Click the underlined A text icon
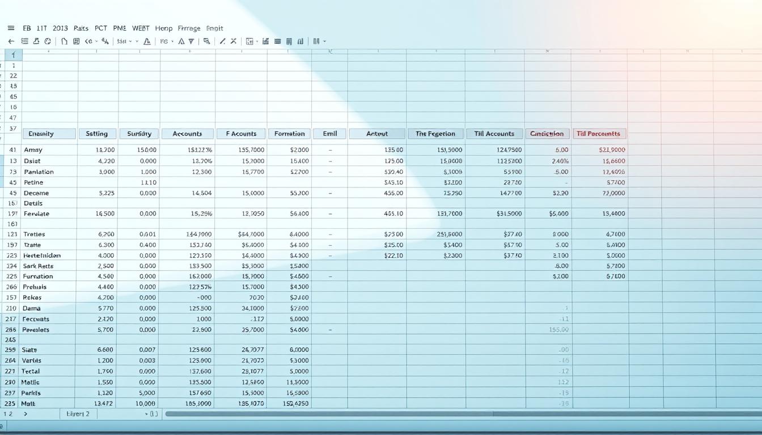This screenshot has height=435, width=762. [x=147, y=41]
